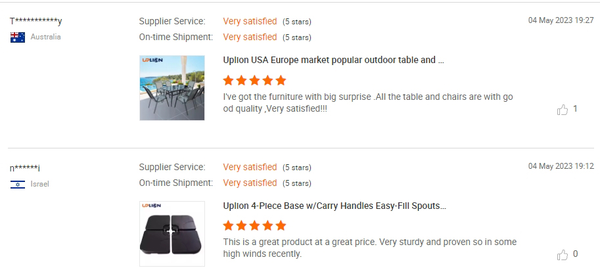Click the Australia flag icon
The height and width of the screenshot is (270, 600).
click(18, 37)
